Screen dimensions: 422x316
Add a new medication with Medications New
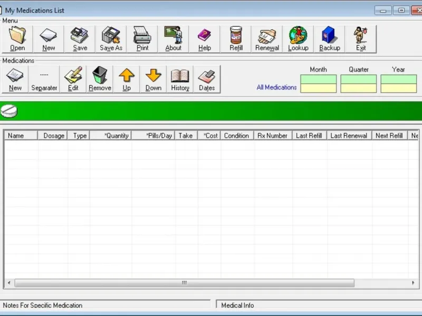coord(15,80)
